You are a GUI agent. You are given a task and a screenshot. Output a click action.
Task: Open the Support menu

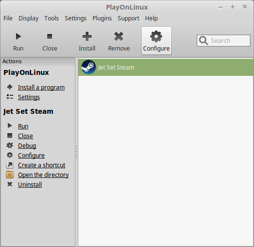(128, 18)
